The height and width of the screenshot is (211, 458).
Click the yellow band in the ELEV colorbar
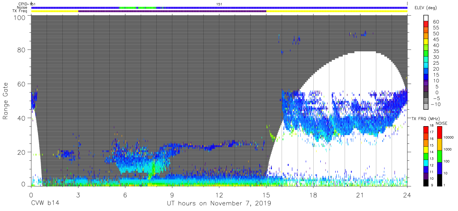point(427,42)
